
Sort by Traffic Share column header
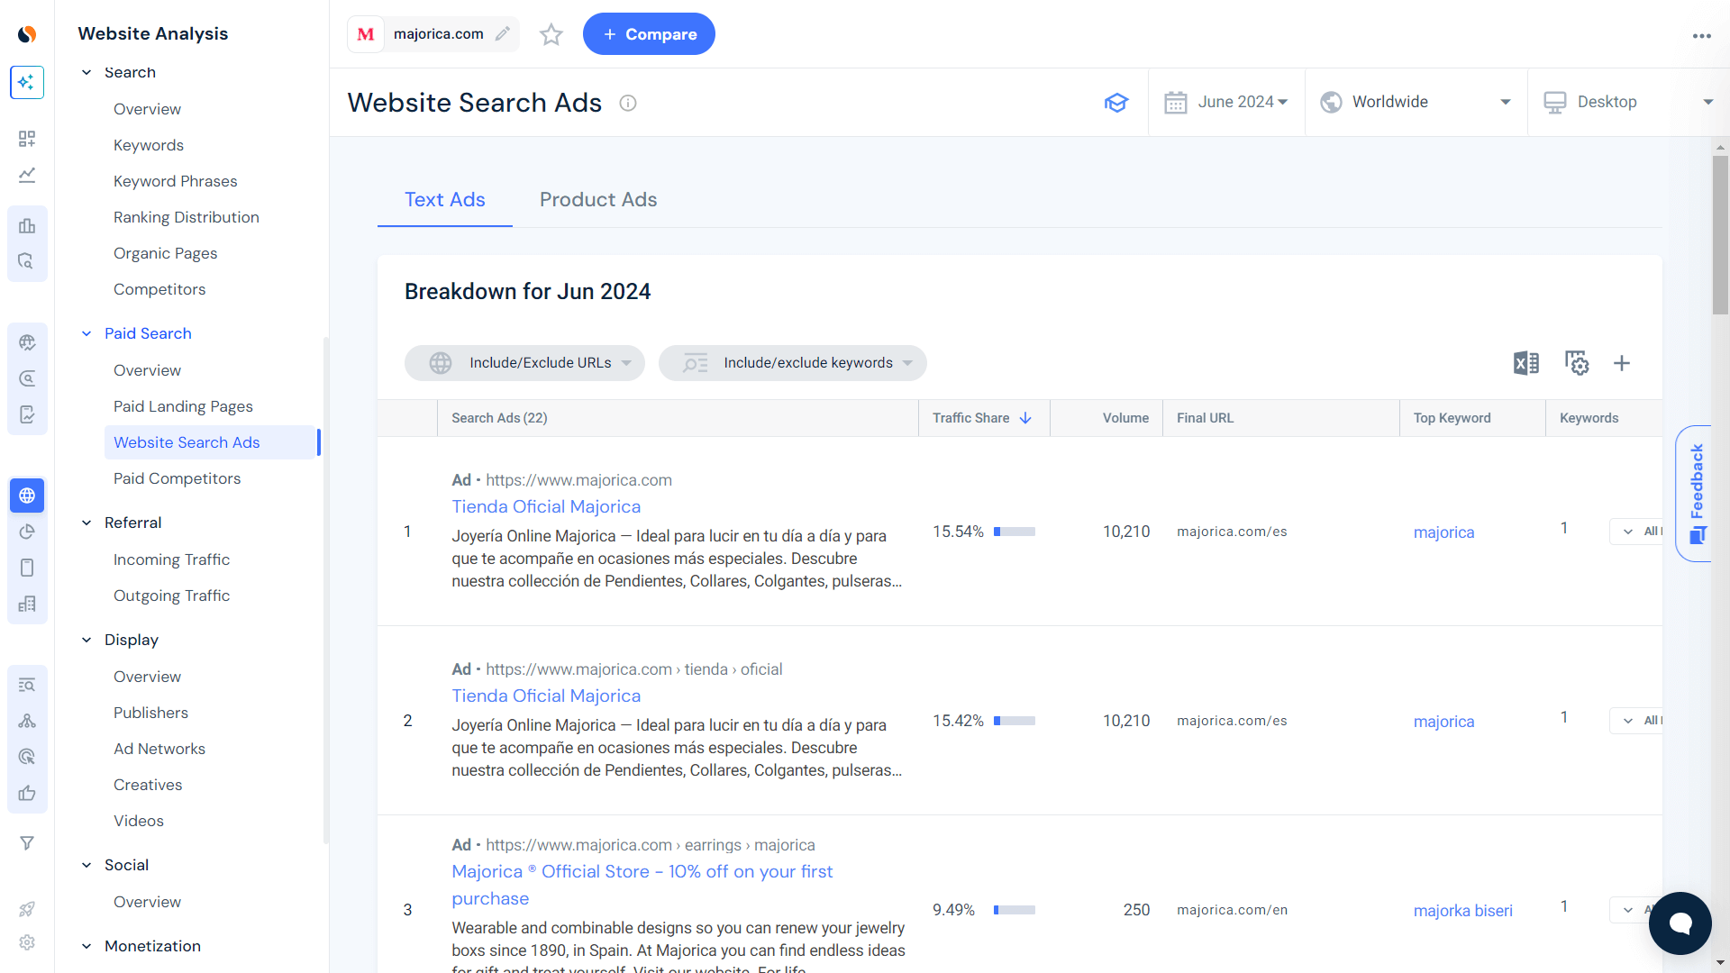982,418
